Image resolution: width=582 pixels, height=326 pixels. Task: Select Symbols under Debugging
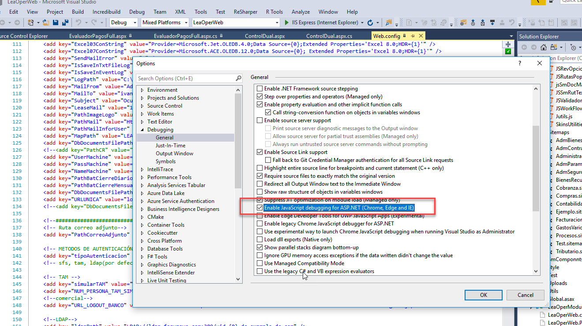[x=165, y=161]
